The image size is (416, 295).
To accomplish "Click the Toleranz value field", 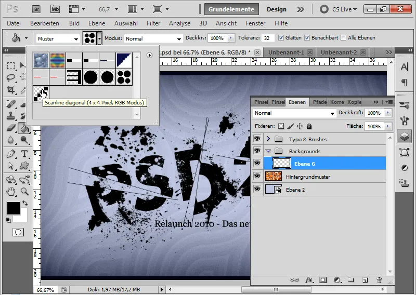I will tap(267, 38).
